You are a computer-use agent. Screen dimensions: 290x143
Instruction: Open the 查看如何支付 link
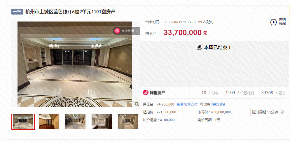(x=187, y=104)
